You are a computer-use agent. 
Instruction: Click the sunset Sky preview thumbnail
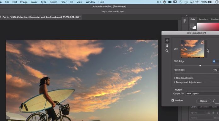(193, 49)
